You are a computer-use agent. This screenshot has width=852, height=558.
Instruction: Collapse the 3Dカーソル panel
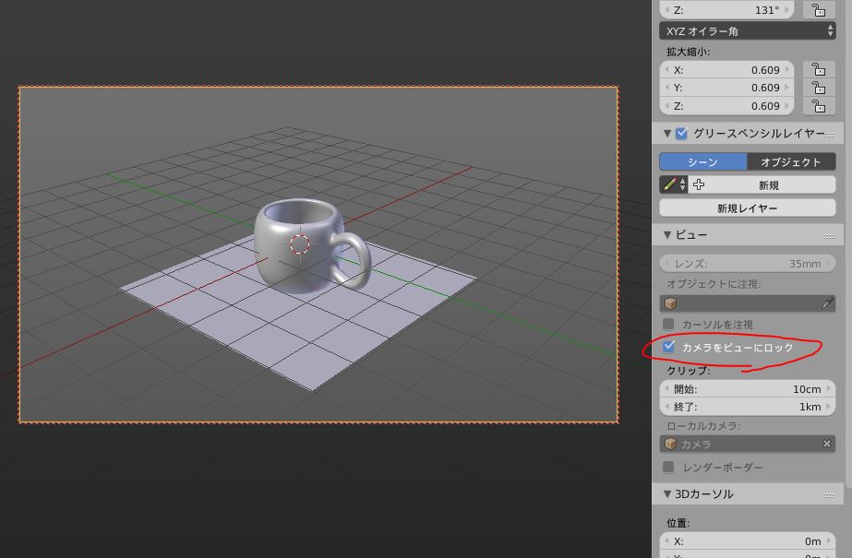click(x=666, y=494)
